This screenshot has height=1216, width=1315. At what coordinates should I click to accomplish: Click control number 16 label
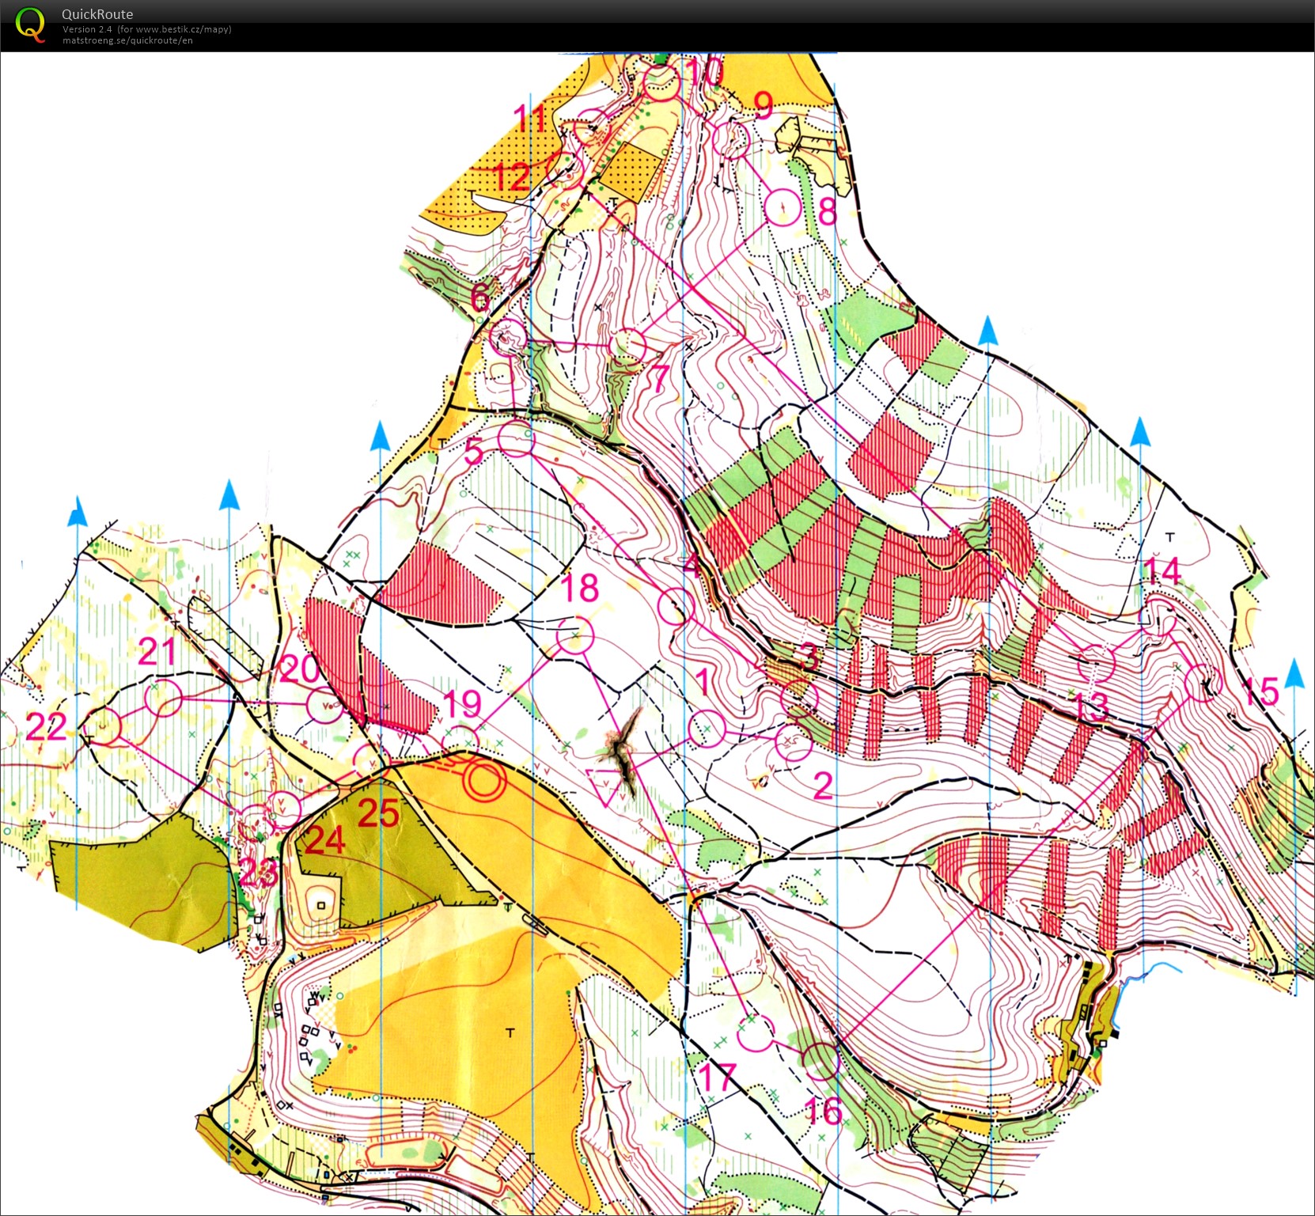click(823, 1112)
